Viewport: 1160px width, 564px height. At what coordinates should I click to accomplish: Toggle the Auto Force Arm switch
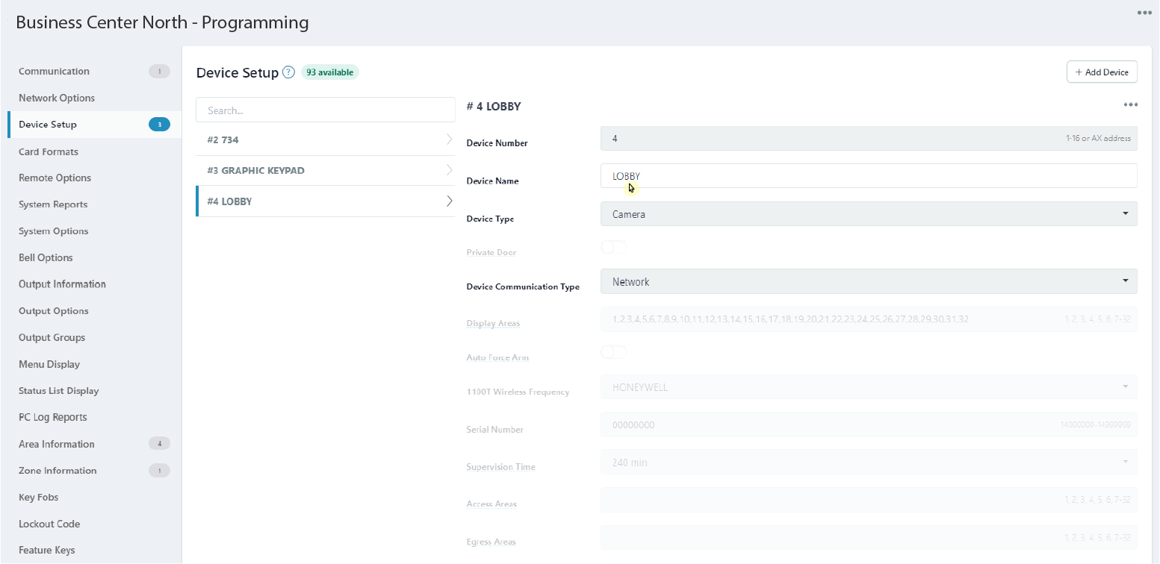(613, 352)
